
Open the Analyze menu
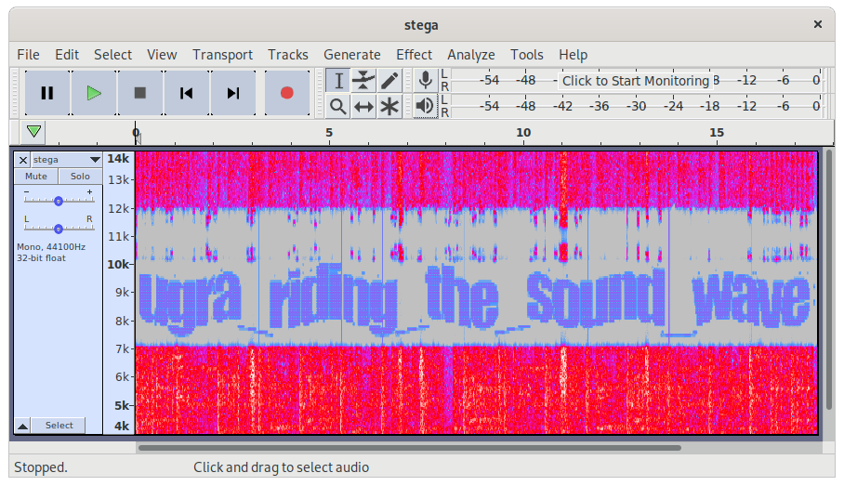click(471, 55)
